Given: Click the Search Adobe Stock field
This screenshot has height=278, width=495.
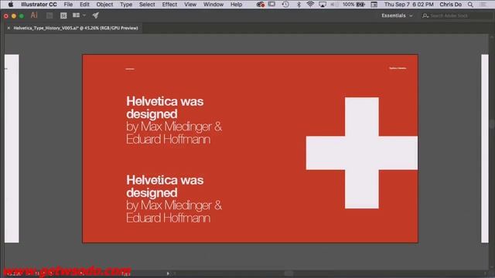Looking at the screenshot, I should point(456,15).
